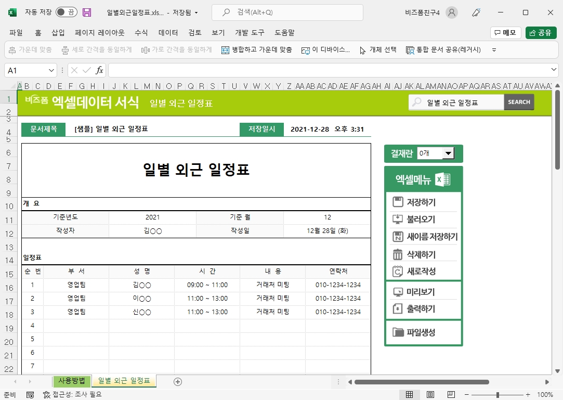The image size is (563, 400).
Task: Open 미리보기 print preview
Action: (420, 292)
